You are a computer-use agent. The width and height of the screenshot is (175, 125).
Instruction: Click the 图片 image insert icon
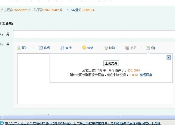[19, 48]
